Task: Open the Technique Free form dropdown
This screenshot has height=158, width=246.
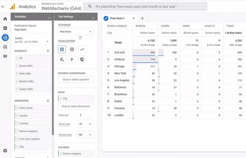Action: (76, 32)
